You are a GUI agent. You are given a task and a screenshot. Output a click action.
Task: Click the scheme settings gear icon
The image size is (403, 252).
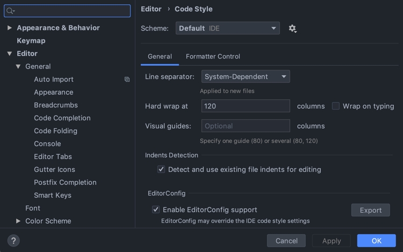292,28
